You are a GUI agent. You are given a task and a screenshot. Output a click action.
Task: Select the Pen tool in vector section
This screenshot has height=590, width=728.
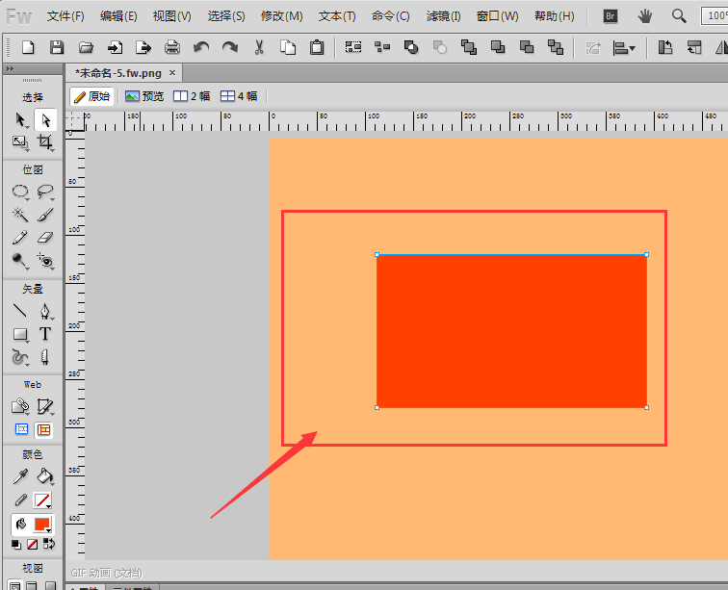tap(45, 311)
